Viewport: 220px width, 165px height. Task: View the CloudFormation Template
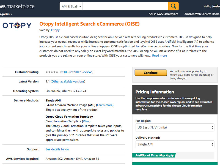click(86, 121)
